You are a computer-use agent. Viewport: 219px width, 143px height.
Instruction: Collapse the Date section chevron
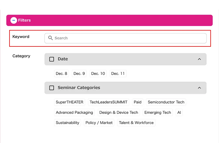pos(199,59)
